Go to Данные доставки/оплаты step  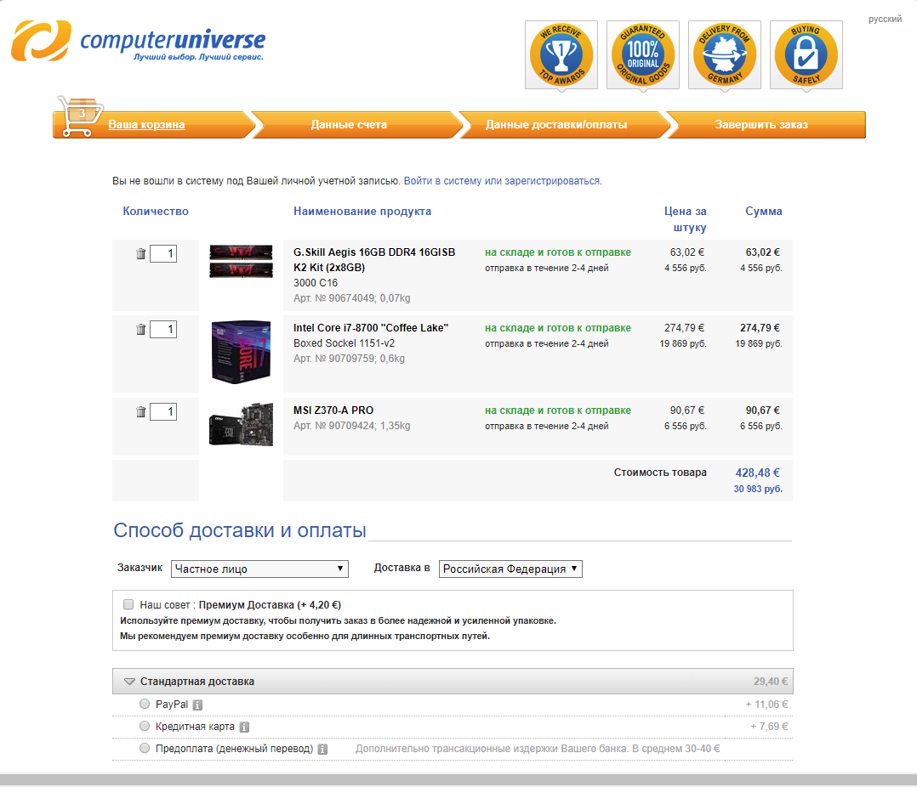pyautogui.click(x=556, y=124)
